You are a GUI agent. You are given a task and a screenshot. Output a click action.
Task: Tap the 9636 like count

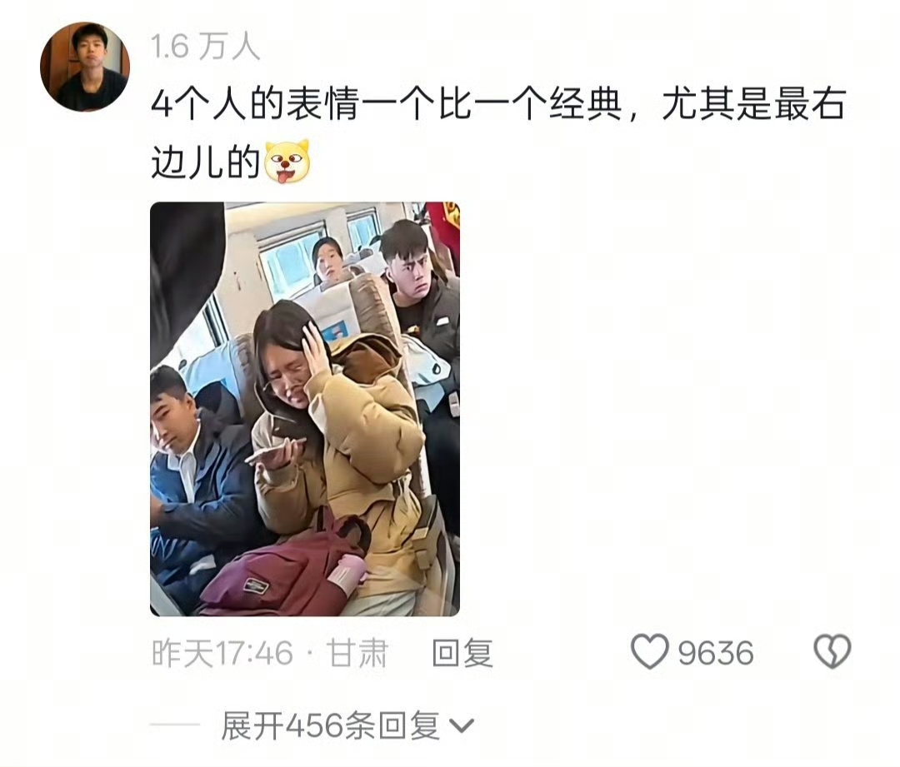point(716,653)
